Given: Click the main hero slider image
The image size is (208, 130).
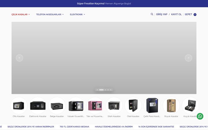Looking at the screenshot, I should (104, 58).
